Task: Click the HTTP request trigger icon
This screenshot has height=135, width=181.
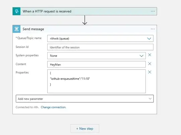Action: pos(16,11)
